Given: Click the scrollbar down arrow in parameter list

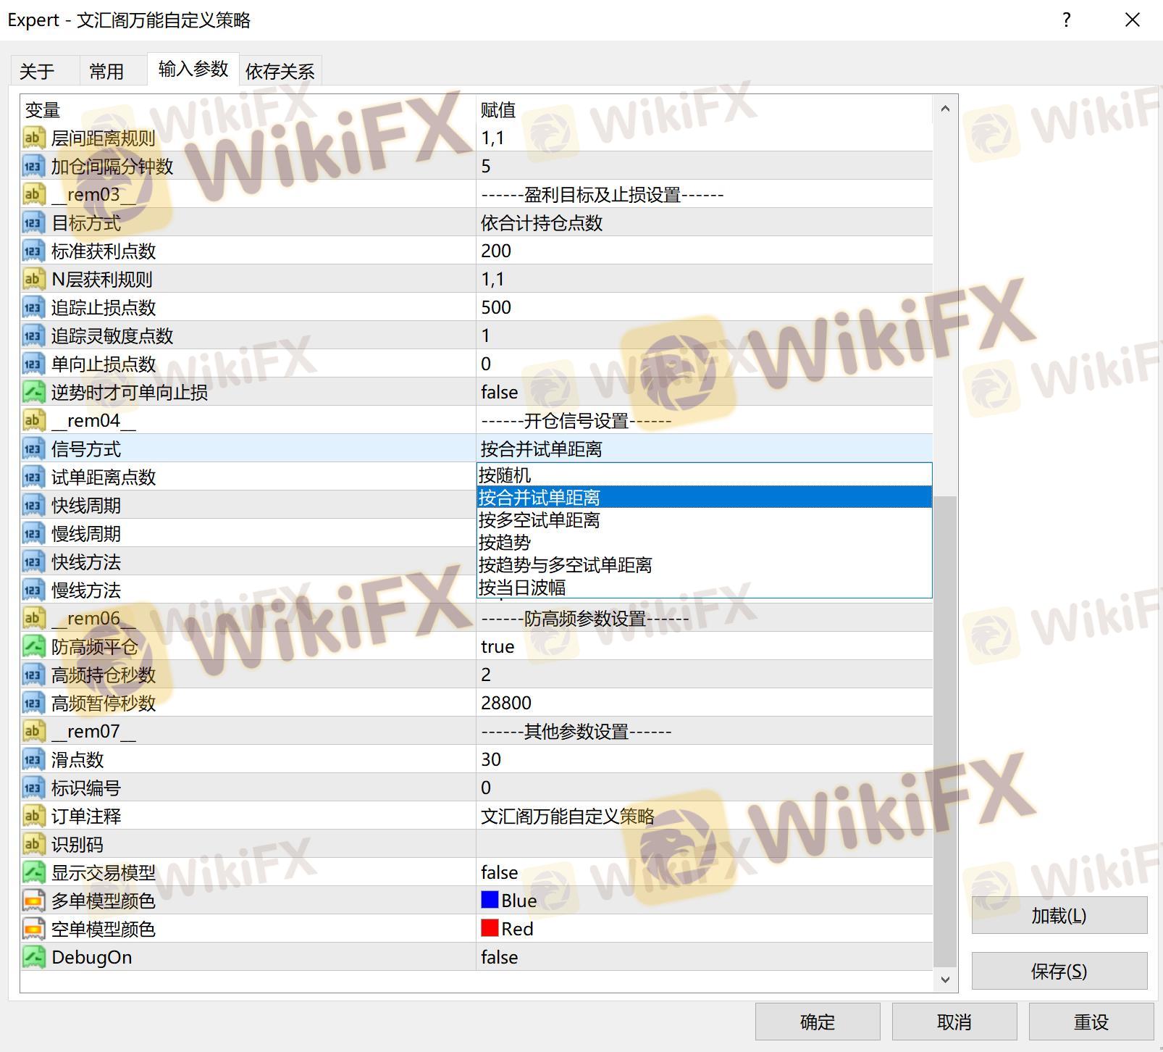Looking at the screenshot, I should point(944,980).
